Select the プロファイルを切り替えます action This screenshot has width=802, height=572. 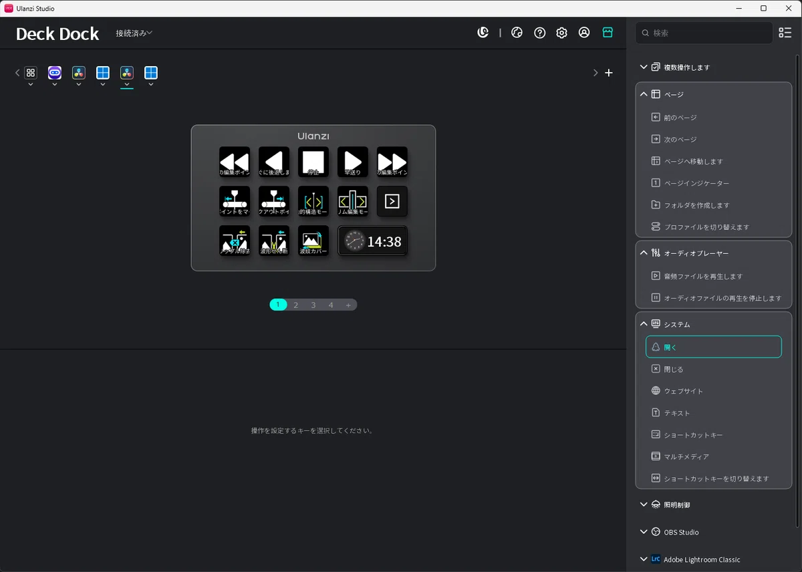(714, 227)
